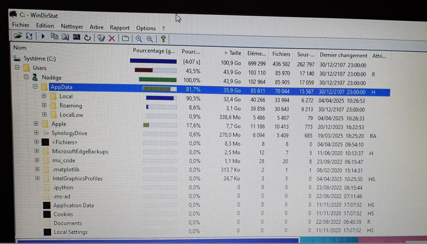Click the yellow question mark Help icon
Image resolution: width=427 pixels, height=244 pixels.
(x=163, y=39)
